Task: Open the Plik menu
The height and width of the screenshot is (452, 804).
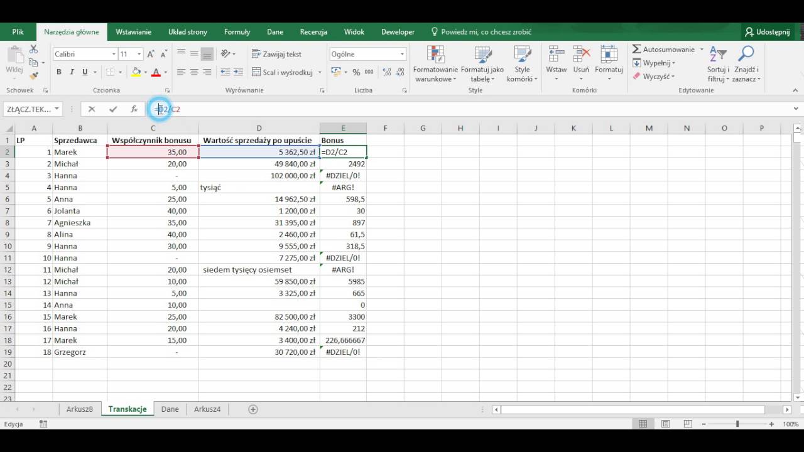Action: (x=18, y=32)
